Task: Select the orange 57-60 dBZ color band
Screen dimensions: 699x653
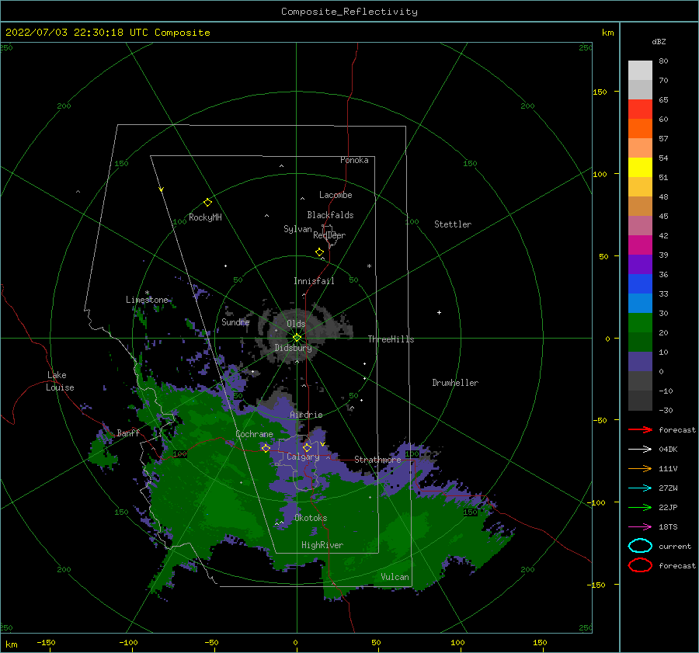Action: pyautogui.click(x=640, y=128)
